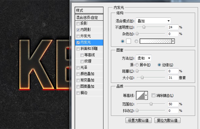Select the 斜面和浮雕 style row label

(x=89, y=49)
